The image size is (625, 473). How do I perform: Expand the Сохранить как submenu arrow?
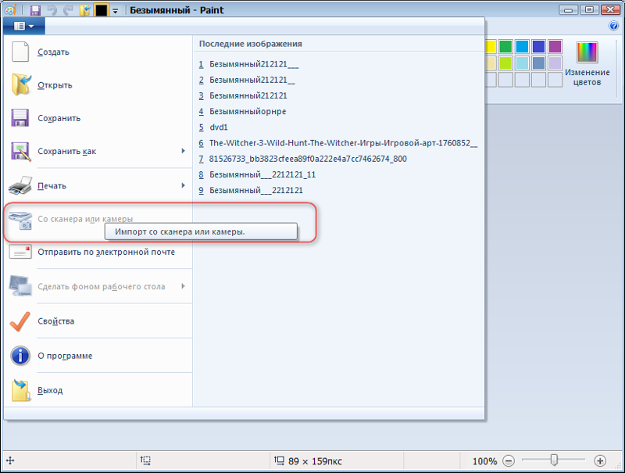(x=183, y=151)
